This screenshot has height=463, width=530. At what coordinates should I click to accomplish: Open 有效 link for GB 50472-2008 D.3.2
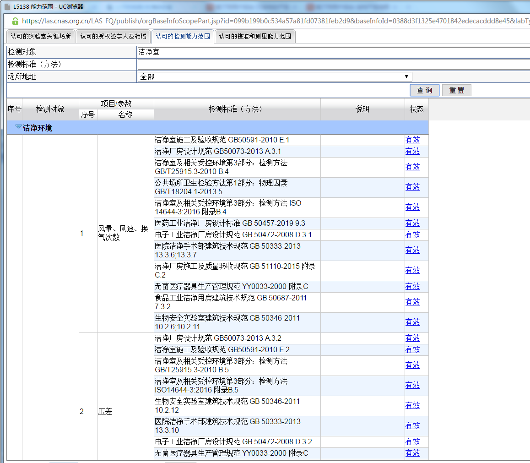click(412, 442)
